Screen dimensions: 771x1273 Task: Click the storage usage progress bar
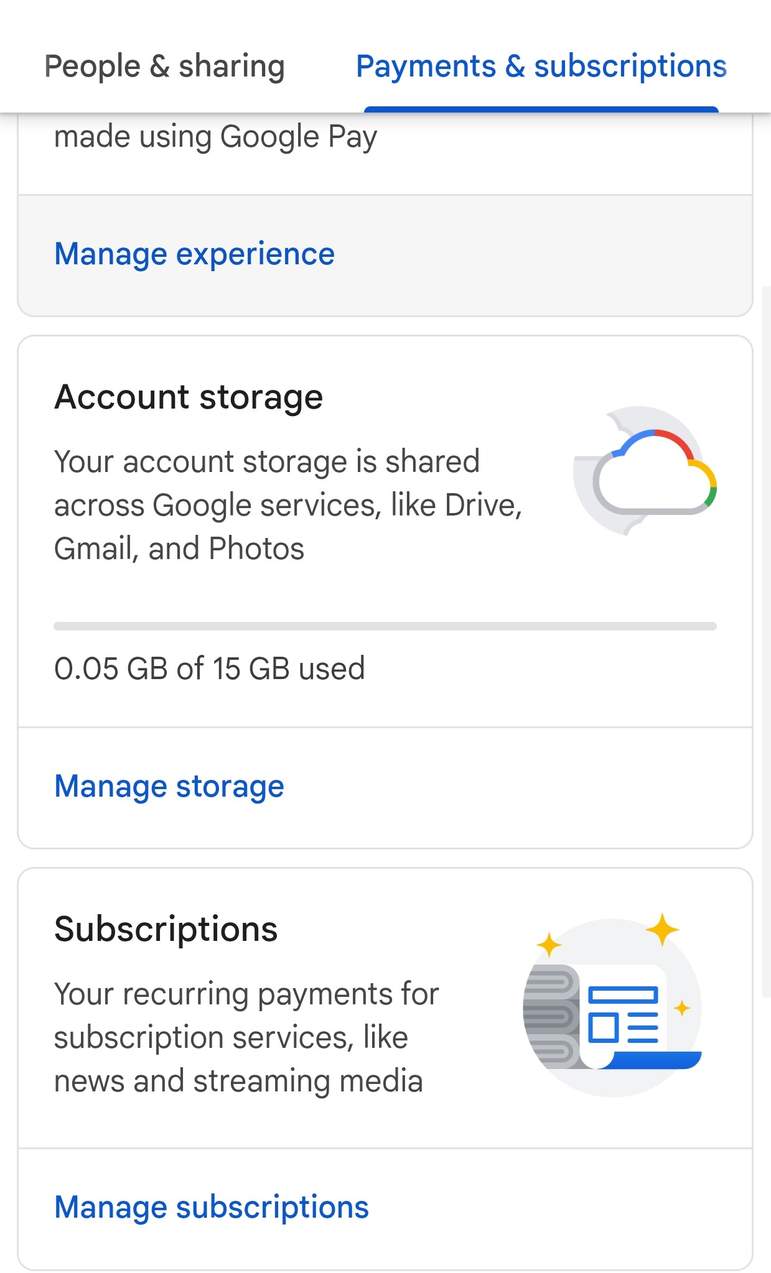tap(385, 626)
